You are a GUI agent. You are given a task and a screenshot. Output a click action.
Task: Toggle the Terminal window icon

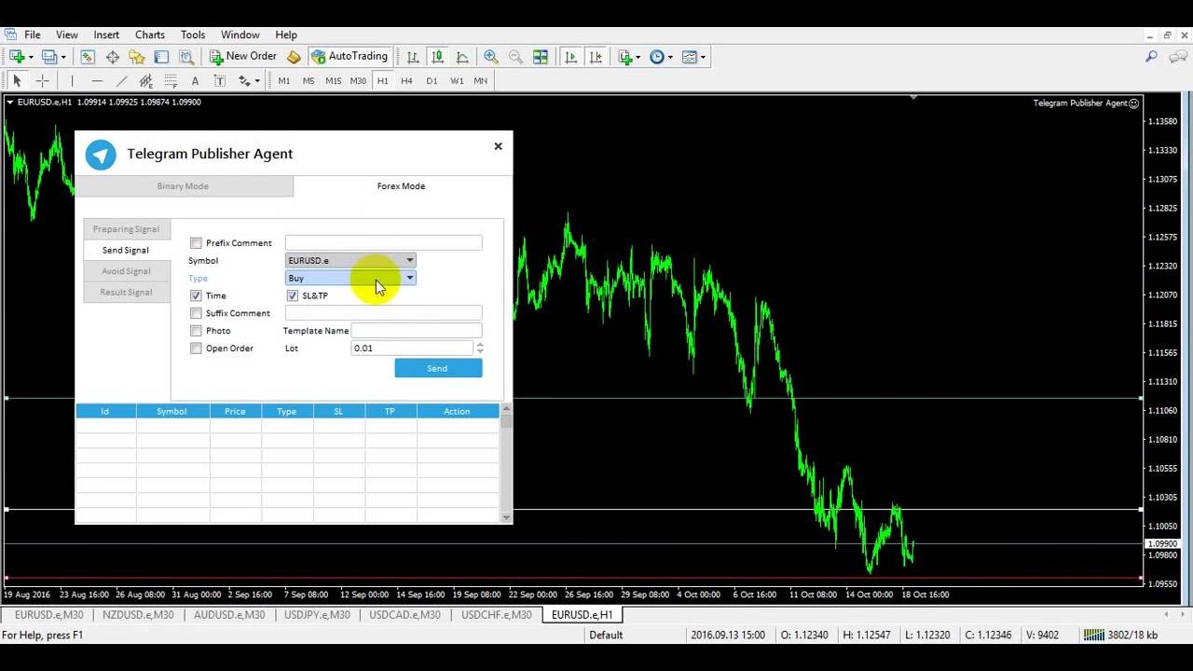pos(161,57)
